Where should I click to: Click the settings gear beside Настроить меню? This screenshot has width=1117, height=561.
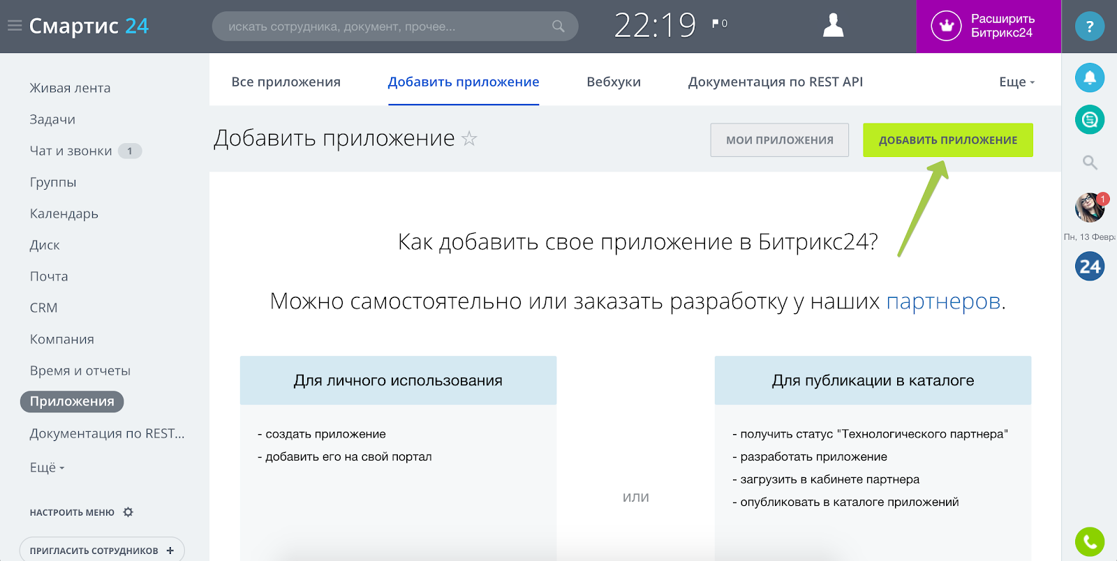tap(128, 512)
